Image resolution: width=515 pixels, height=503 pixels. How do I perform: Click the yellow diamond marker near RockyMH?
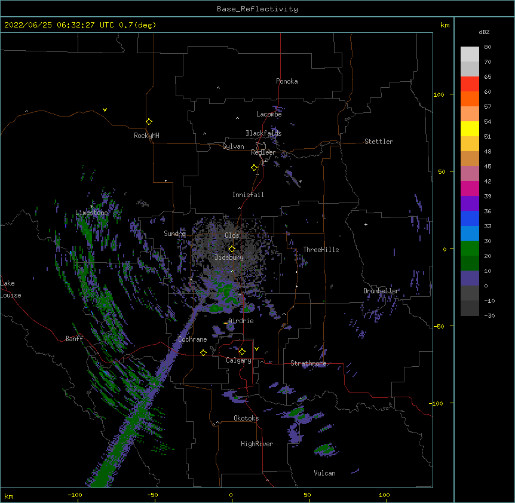click(x=149, y=122)
